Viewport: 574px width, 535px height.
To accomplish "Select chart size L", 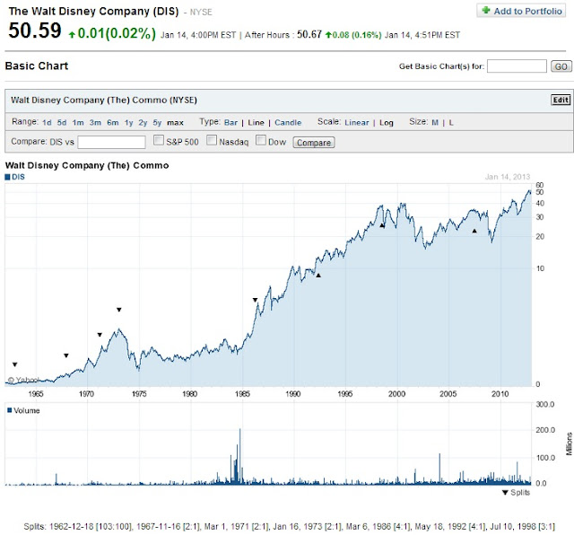I will point(451,122).
